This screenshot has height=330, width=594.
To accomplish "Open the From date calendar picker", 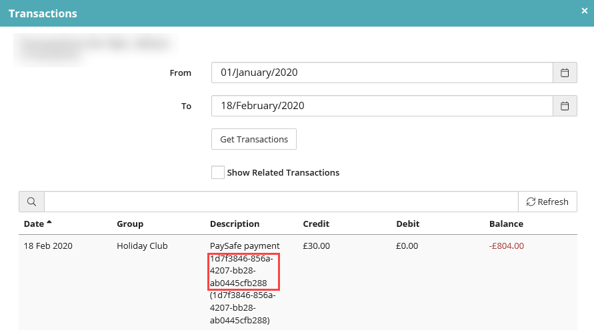I will pos(565,73).
